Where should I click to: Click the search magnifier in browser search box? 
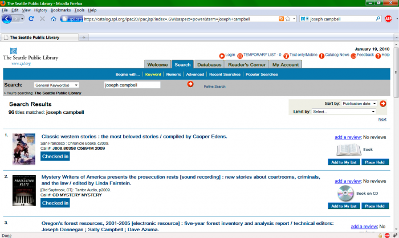pos(378,19)
